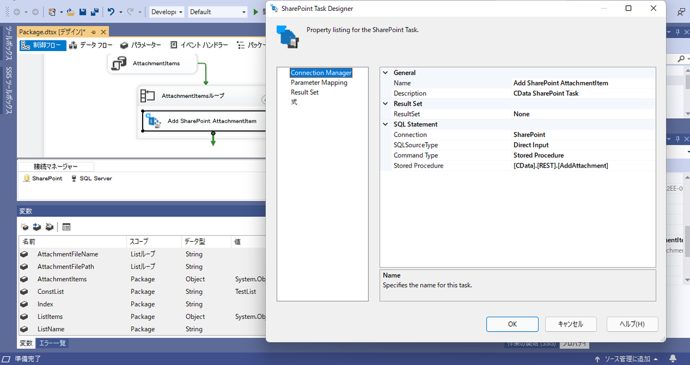
Task: Select the Add SharePoint AttachmentItem task icon
Action: [x=154, y=121]
